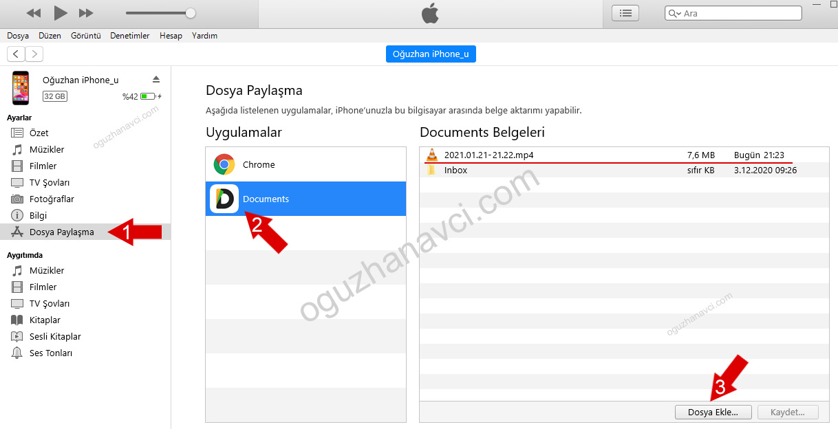Select Sesli Kitaplar in the sidebar

(85, 336)
